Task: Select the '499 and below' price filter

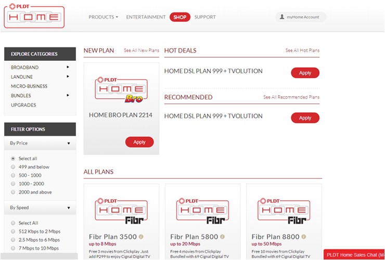Action: pyautogui.click(x=13, y=167)
